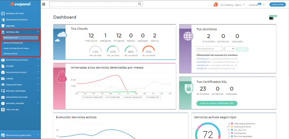
Task: Expand Herramientas para Clouds chevron
Action: coord(38,59)
